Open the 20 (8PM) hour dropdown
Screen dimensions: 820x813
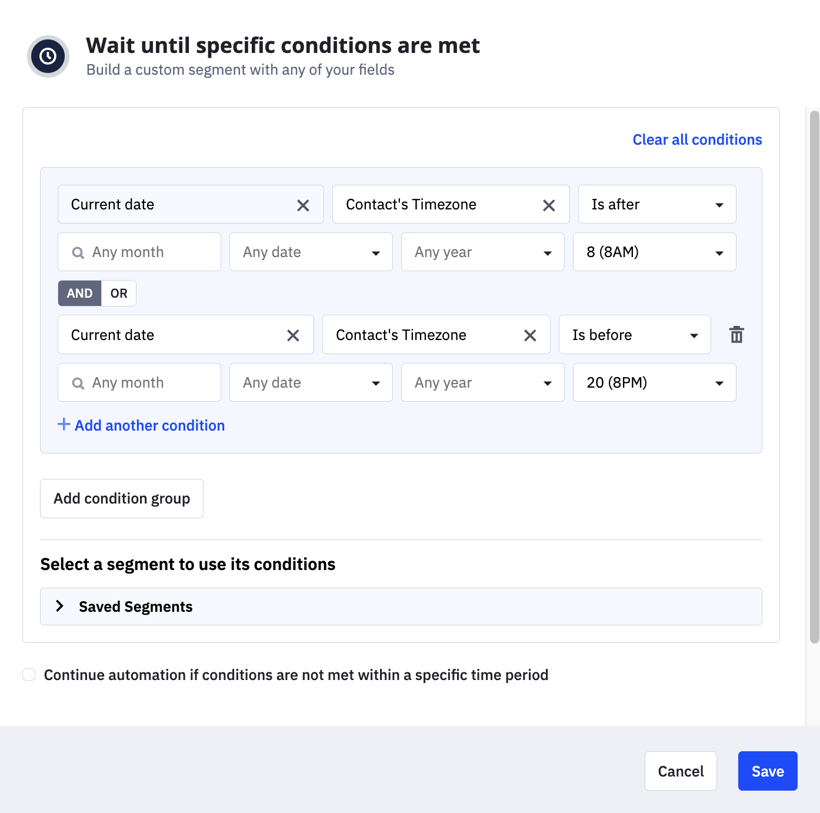click(x=654, y=383)
